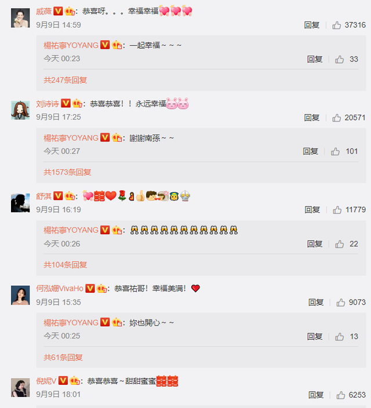Reply to 戚薇's comment
The height and width of the screenshot is (408, 371).
pos(312,25)
